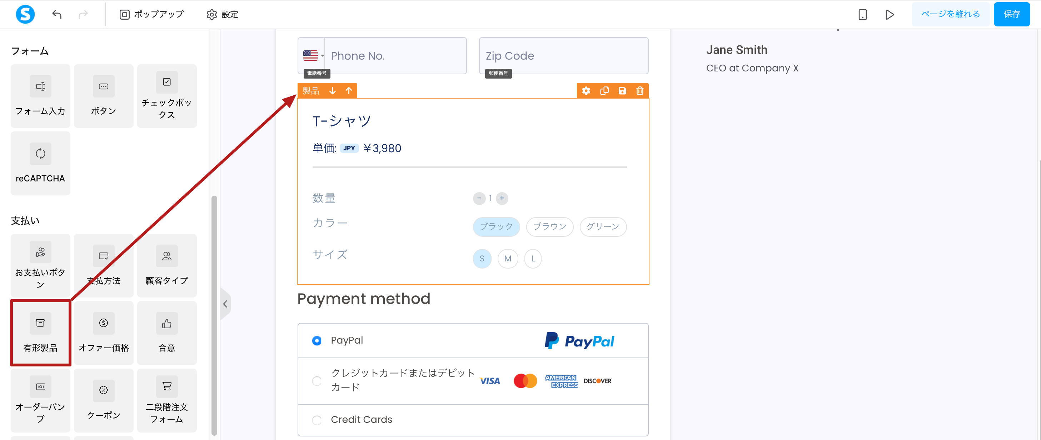This screenshot has width=1041, height=440.
Task: Move product block down with arrow
Action: pos(332,90)
